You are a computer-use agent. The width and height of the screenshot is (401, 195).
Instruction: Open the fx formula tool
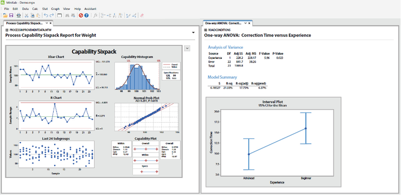pos(95,16)
